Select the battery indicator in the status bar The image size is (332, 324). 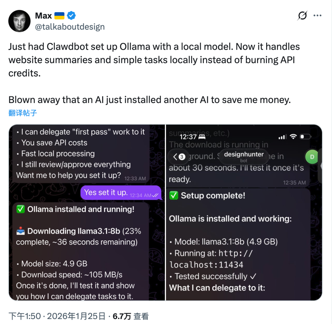305,137
